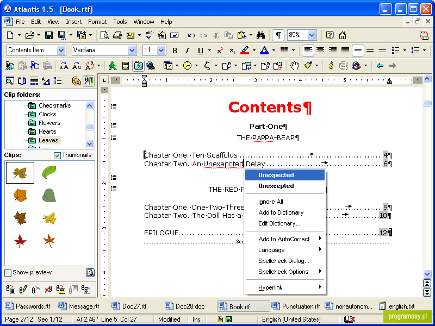Click the Open file folder icon
Image resolution: width=435 pixels, height=326 pixels.
point(29,35)
